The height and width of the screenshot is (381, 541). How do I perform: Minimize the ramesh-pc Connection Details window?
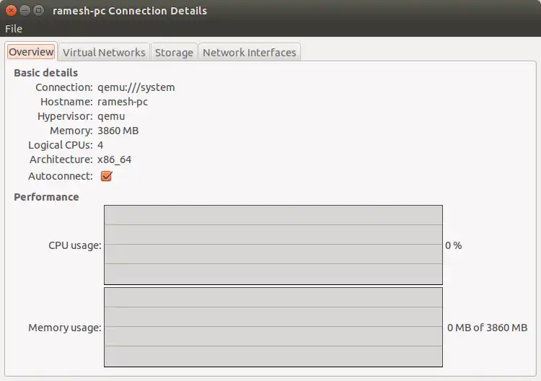point(25,11)
